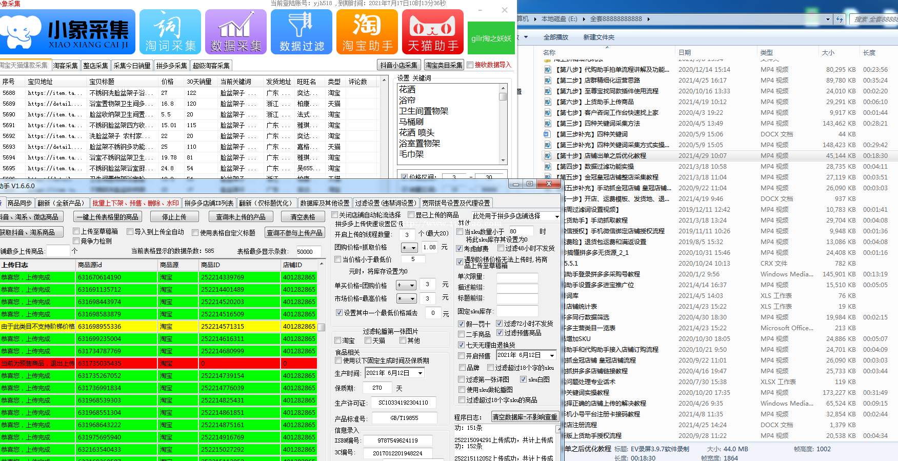Check 关闭店铺自动轮流选择

(x=334, y=215)
